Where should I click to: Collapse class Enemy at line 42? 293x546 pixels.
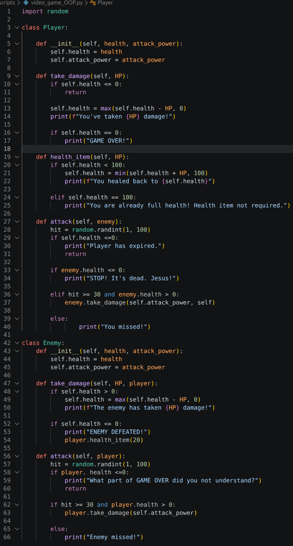(17, 343)
